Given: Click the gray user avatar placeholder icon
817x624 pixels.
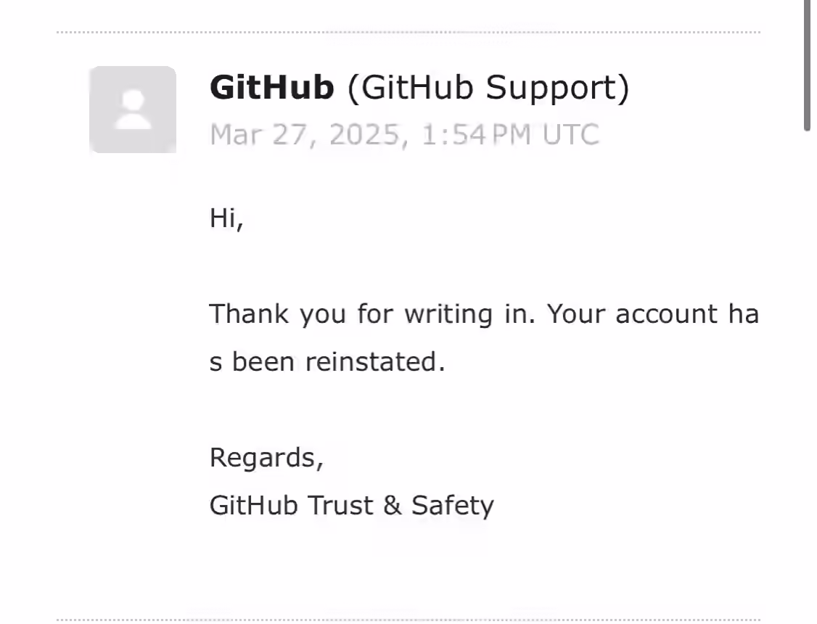Looking at the screenshot, I should coord(133,110).
